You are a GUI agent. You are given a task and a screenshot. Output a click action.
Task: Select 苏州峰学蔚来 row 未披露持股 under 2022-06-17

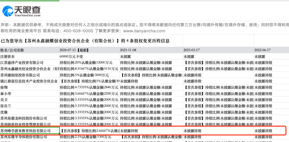(271, 131)
